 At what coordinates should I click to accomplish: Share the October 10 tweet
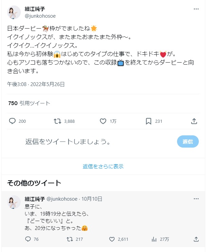click(196, 239)
